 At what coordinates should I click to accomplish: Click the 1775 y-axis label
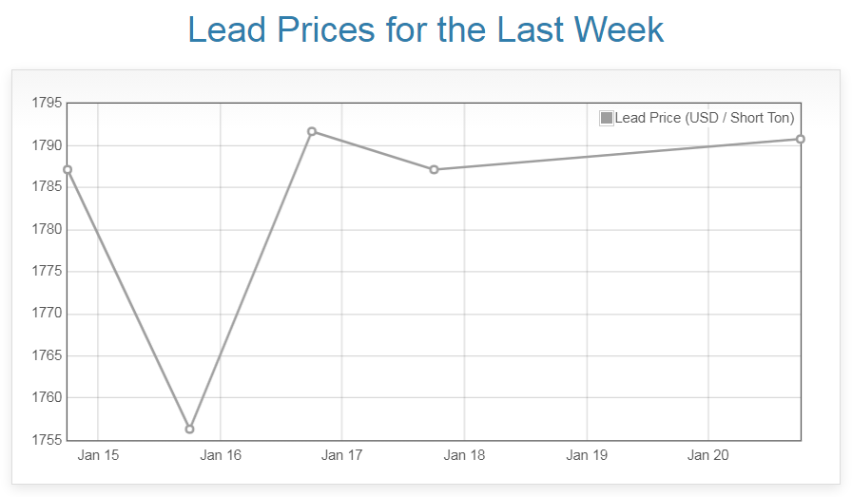click(47, 272)
